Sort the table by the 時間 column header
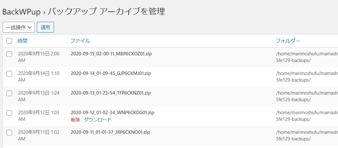 (x=23, y=41)
